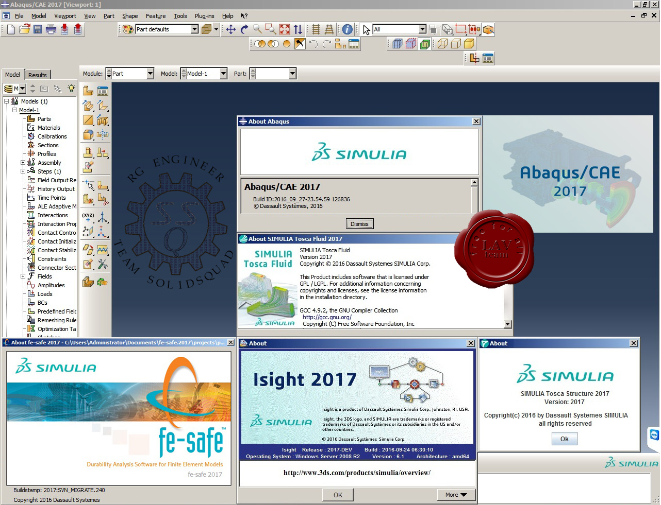Click the TeamViewer panel icon at right edge
661x505 pixels.
point(654,436)
